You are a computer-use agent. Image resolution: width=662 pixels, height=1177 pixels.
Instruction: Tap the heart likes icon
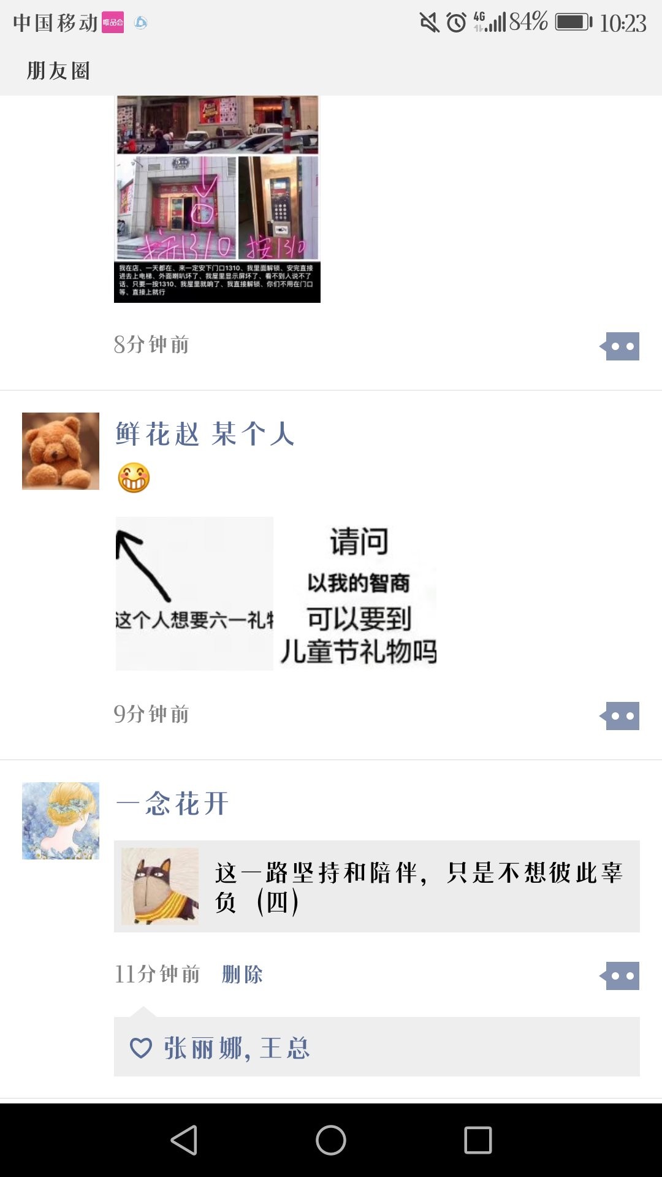tap(140, 1048)
